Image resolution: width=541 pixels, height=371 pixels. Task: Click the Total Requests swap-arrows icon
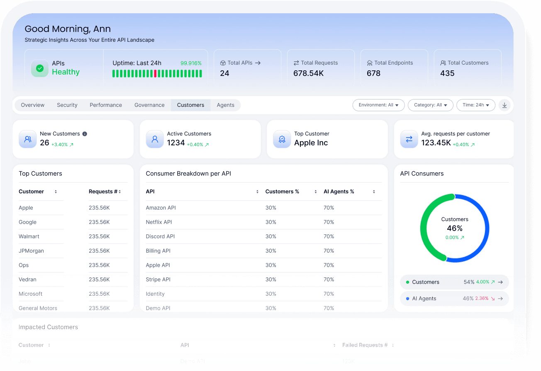tap(296, 63)
